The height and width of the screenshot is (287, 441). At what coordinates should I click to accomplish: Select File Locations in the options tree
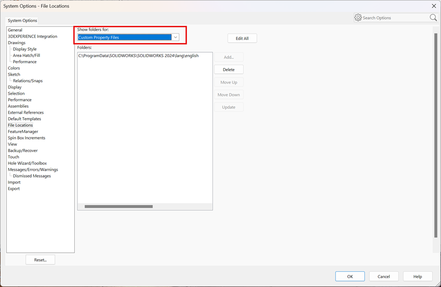[x=20, y=125]
